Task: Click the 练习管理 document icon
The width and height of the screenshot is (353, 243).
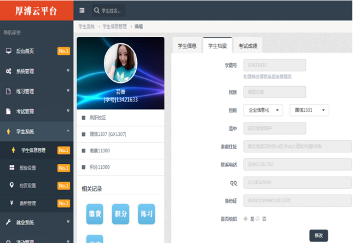Action: click(8, 91)
